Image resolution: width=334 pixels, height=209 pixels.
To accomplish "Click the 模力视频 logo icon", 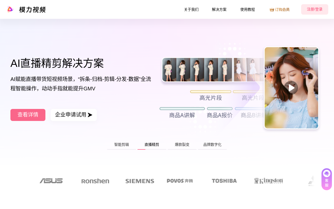I will pos(10,9).
